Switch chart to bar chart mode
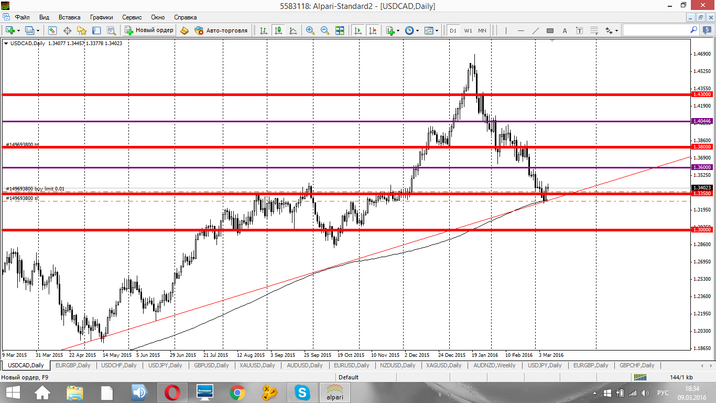This screenshot has width=716, height=403. click(x=263, y=30)
